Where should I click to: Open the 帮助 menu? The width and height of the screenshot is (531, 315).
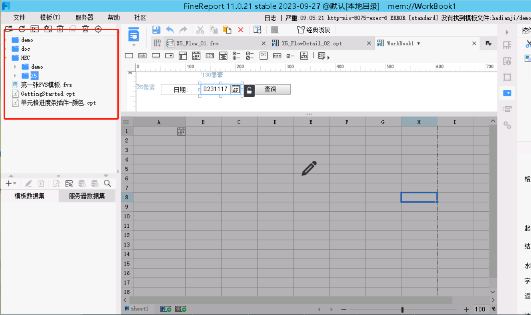[114, 18]
